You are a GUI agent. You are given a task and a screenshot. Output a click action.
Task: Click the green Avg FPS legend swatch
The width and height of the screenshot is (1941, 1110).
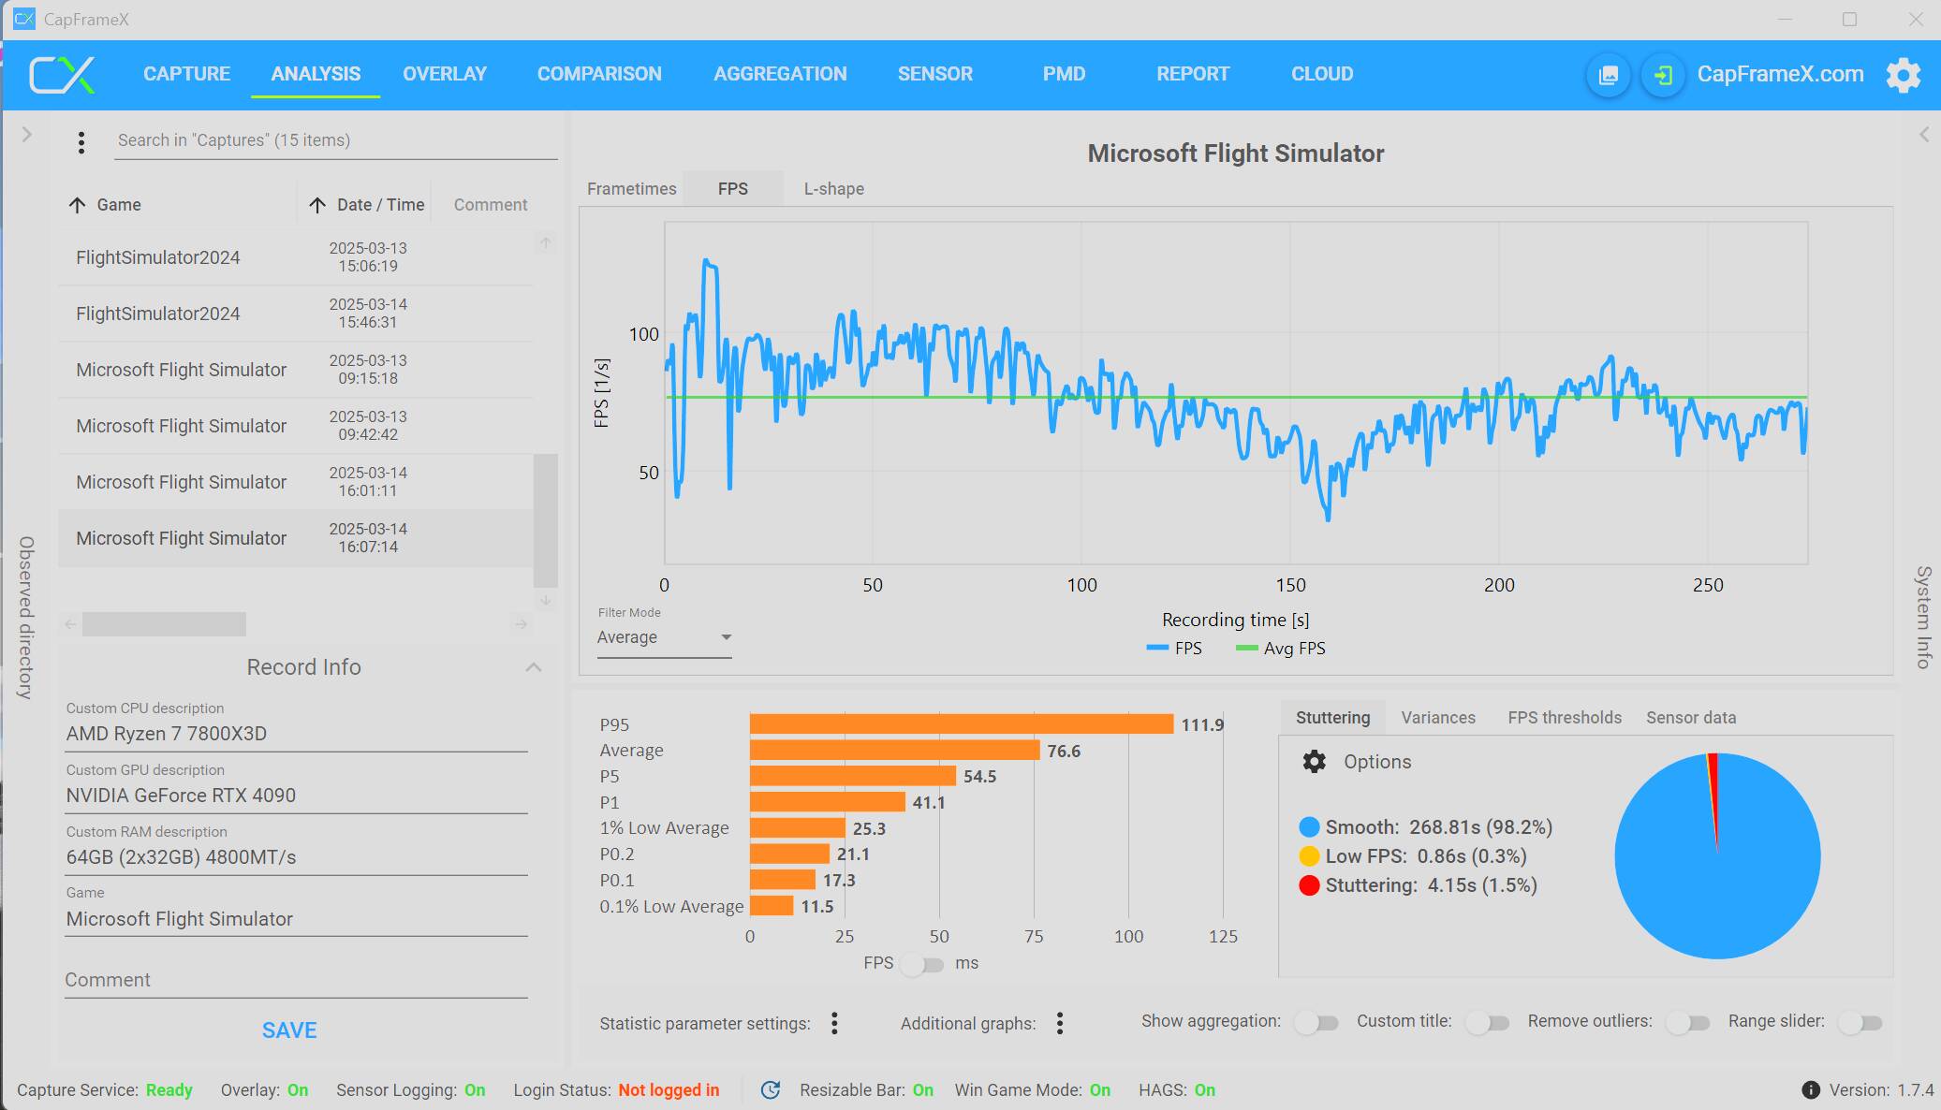pyautogui.click(x=1246, y=649)
